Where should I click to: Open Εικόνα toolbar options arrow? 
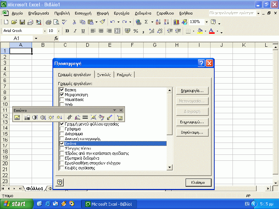115,110
